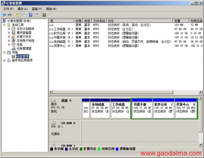The image size is (204, 158).
Task: Select 磁盘管理 in the tree
Action: 22,56
